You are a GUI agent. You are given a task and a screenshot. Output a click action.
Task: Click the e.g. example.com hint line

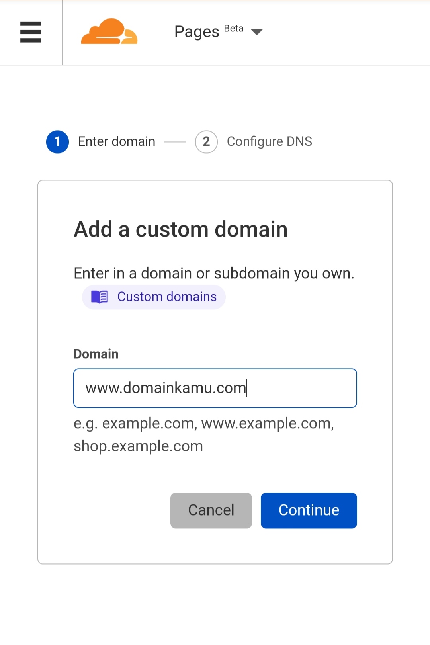tap(204, 424)
